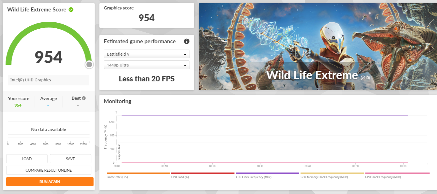
Task: Click the Graphics test marker on chart
Action: [119, 152]
